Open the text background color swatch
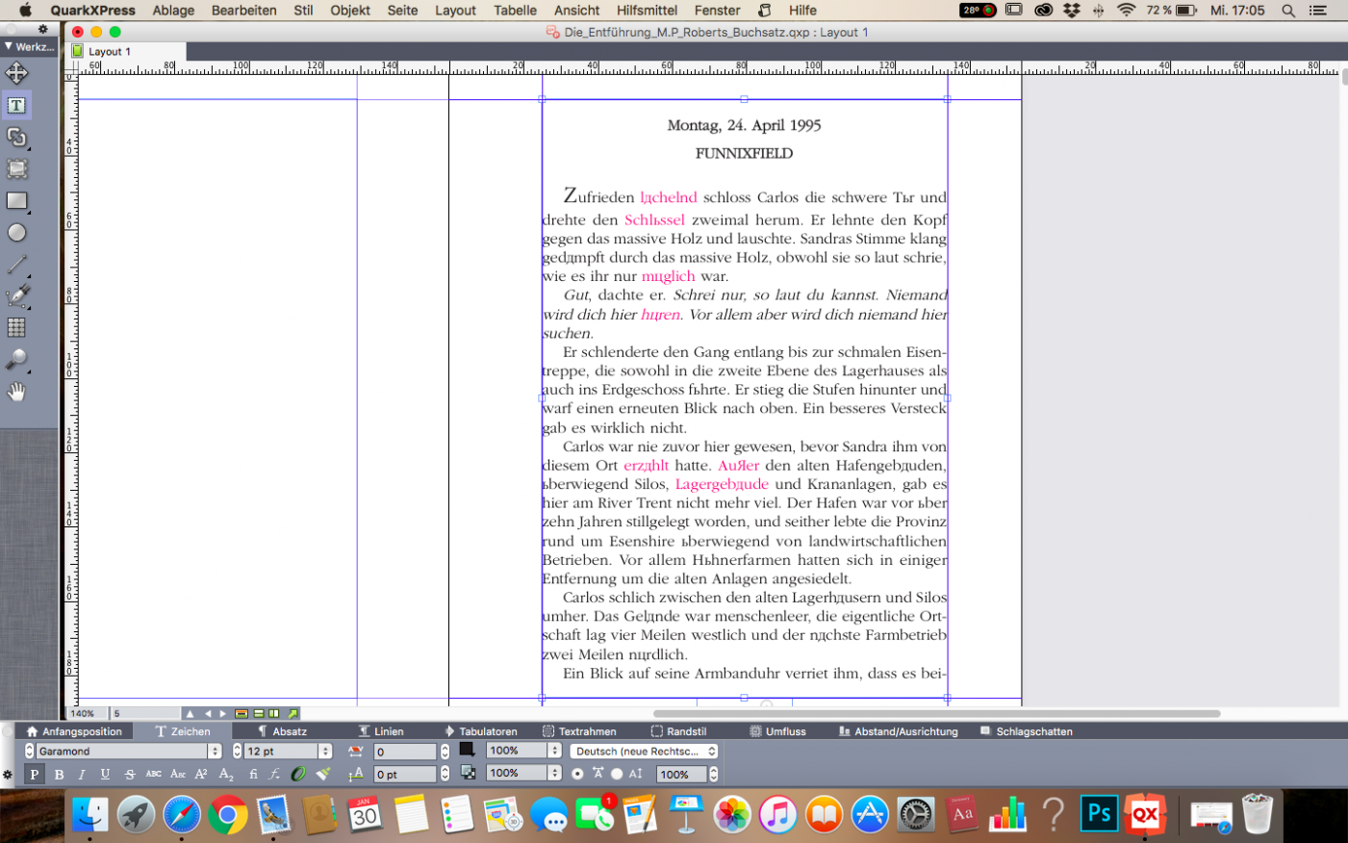The height and width of the screenshot is (843, 1348). pos(468,772)
